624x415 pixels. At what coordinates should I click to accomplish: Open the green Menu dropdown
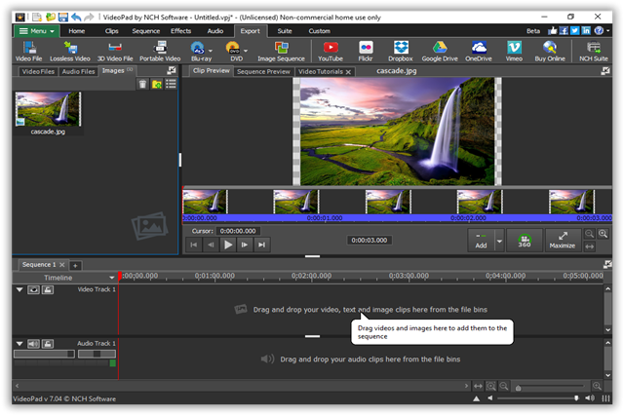click(x=37, y=31)
